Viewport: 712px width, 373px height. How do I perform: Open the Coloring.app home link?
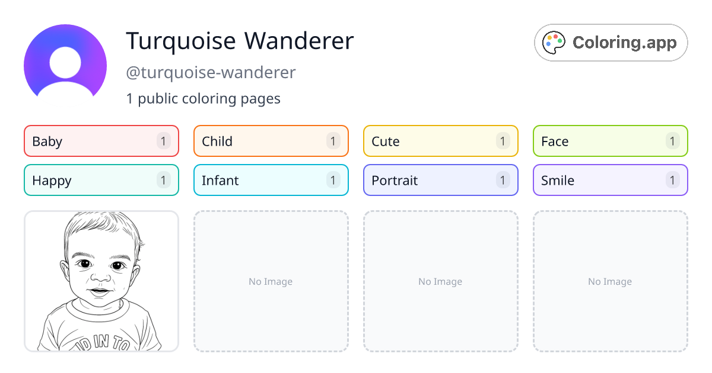tap(611, 42)
